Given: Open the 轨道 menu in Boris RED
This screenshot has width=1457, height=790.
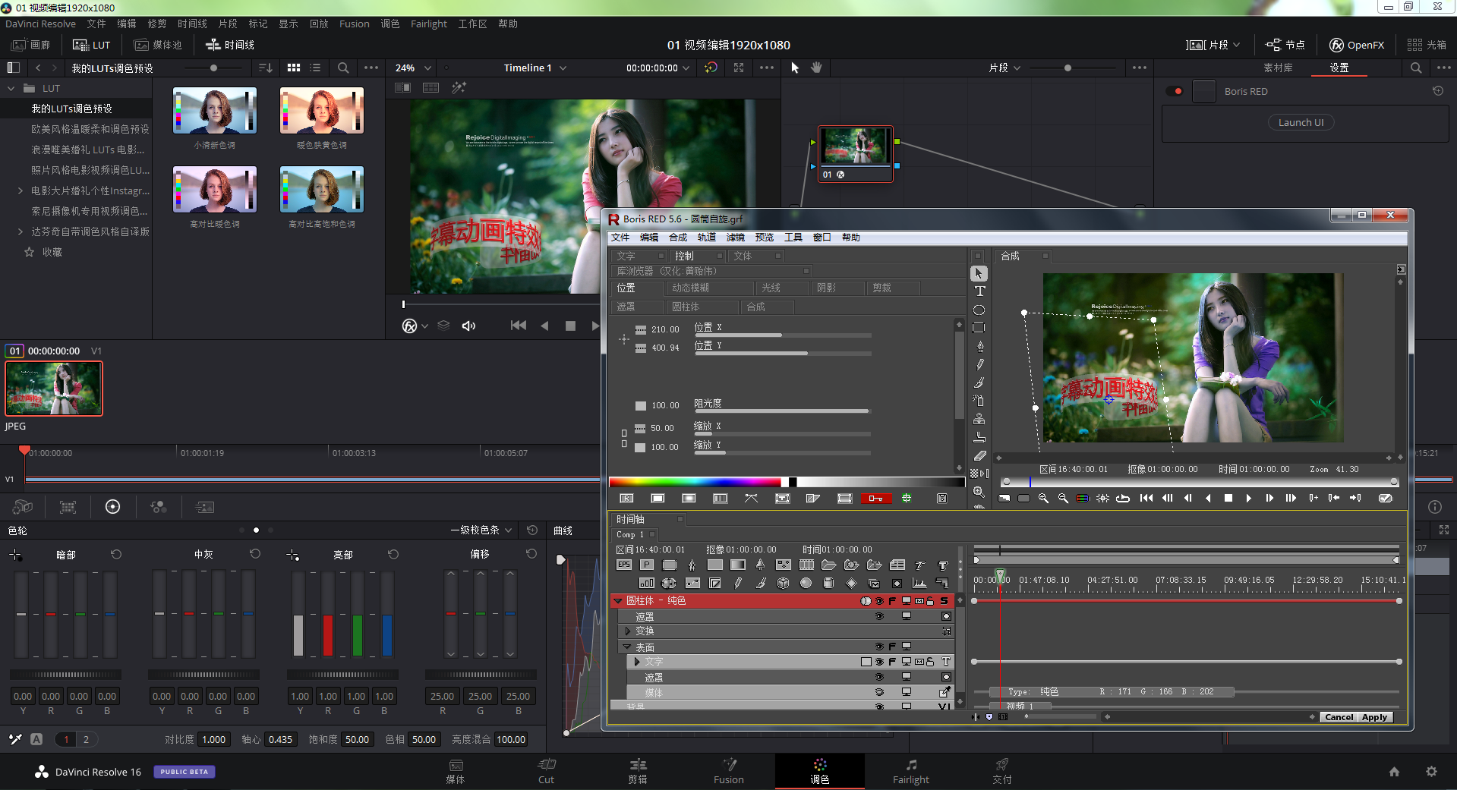Looking at the screenshot, I should pos(706,238).
